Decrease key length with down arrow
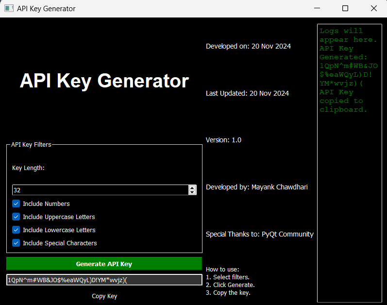 click(192, 192)
